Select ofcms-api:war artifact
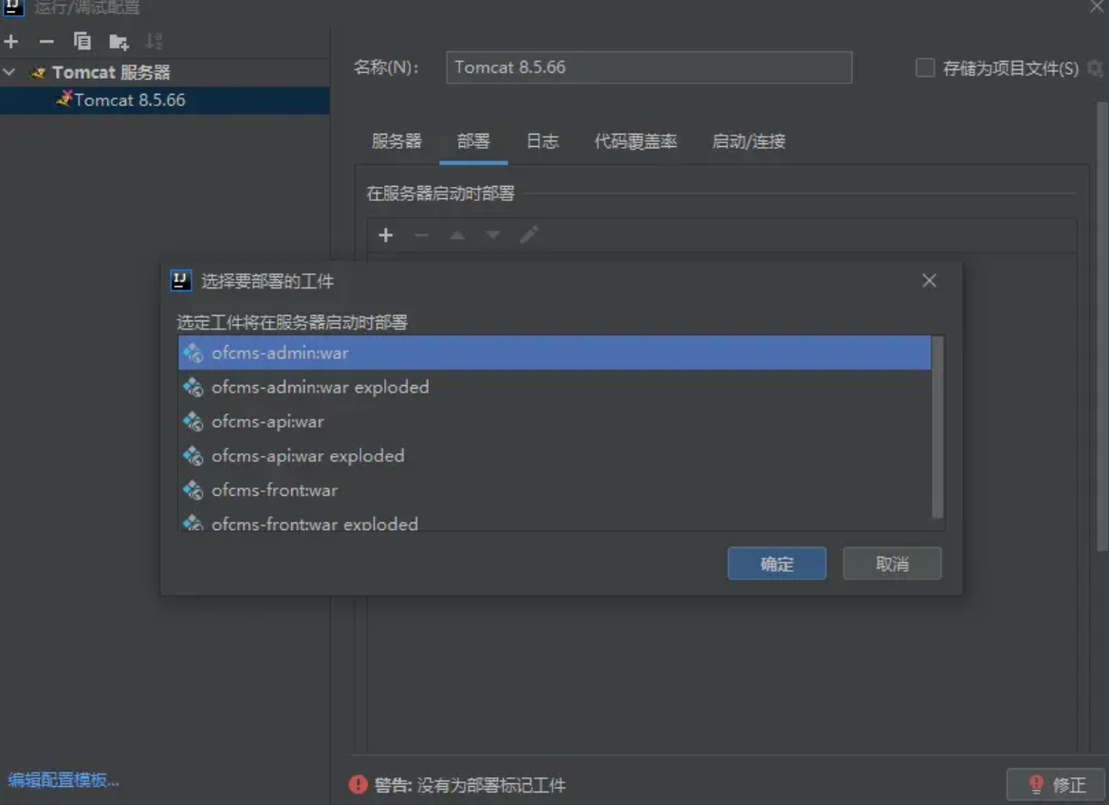The height and width of the screenshot is (805, 1109). pyautogui.click(x=554, y=422)
